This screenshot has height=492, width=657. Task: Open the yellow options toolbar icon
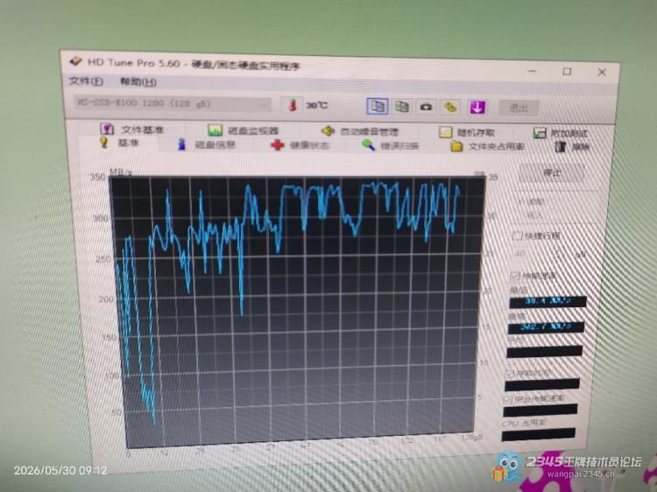pyautogui.click(x=451, y=107)
